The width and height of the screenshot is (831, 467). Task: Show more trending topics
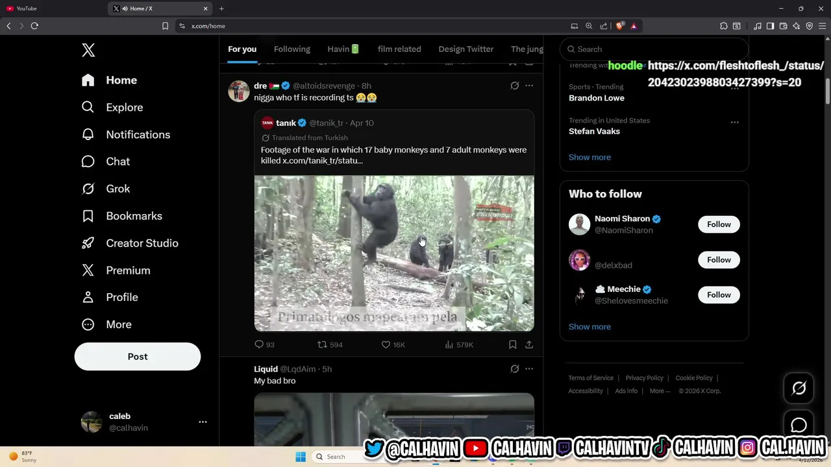pyautogui.click(x=589, y=158)
